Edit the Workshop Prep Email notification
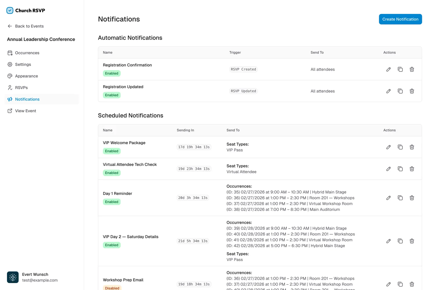This screenshot has height=290, width=436. point(388,284)
